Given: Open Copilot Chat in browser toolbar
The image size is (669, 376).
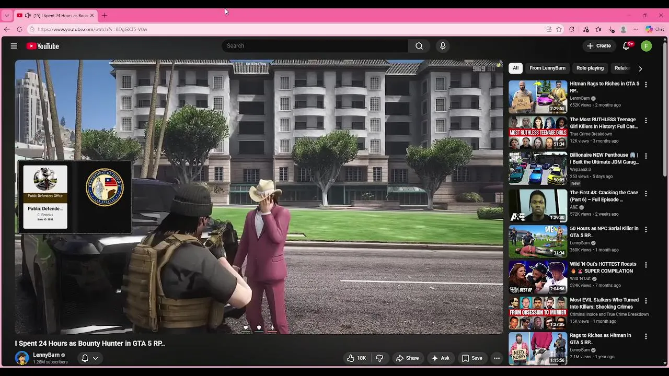Looking at the screenshot, I should 654,29.
